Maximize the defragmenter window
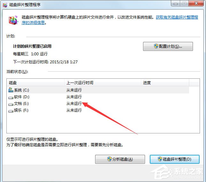The image size is (206, 182). click(x=184, y=4)
